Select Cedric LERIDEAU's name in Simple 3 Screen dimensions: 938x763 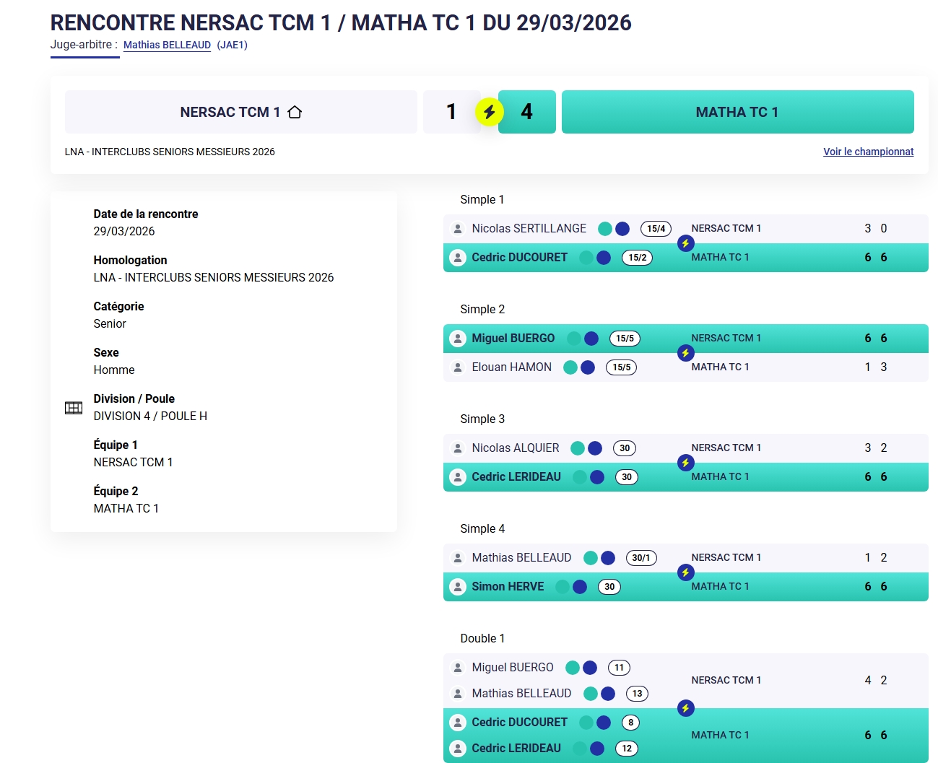click(516, 477)
